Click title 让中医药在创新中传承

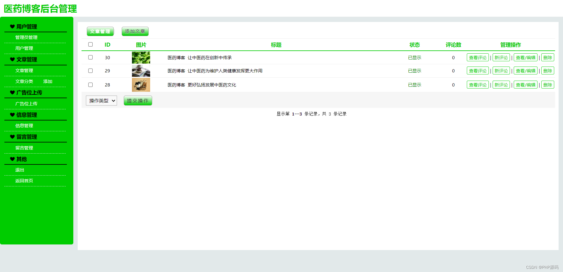tap(210, 58)
